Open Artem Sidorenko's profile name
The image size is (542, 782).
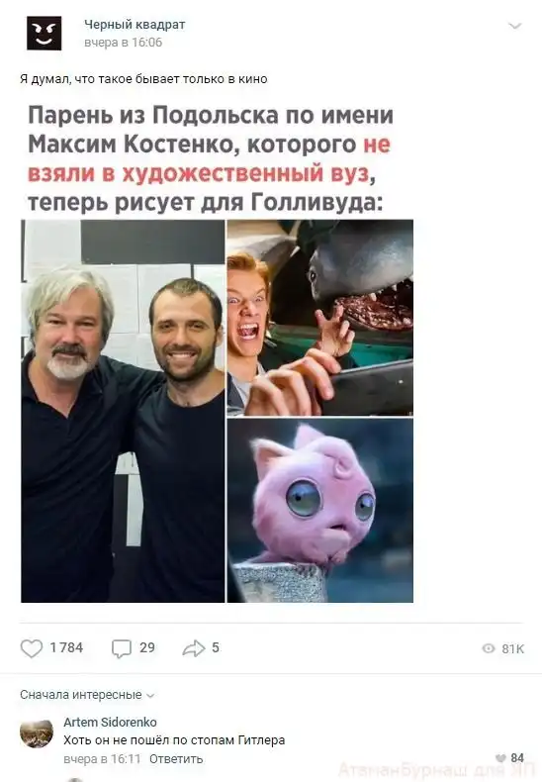tap(110, 722)
